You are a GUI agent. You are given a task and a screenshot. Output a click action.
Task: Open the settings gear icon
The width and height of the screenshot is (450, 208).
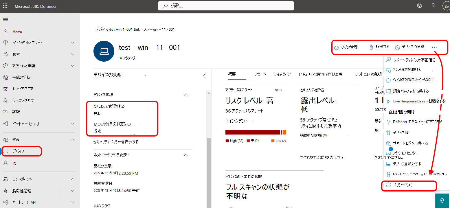pyautogui.click(x=419, y=6)
